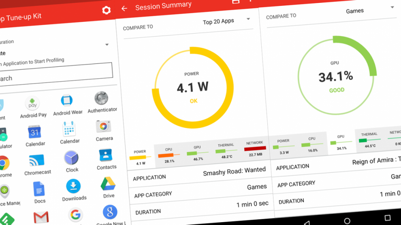
Task: Select THERMAL tab showing 44.5°C
Action: tap(369, 140)
